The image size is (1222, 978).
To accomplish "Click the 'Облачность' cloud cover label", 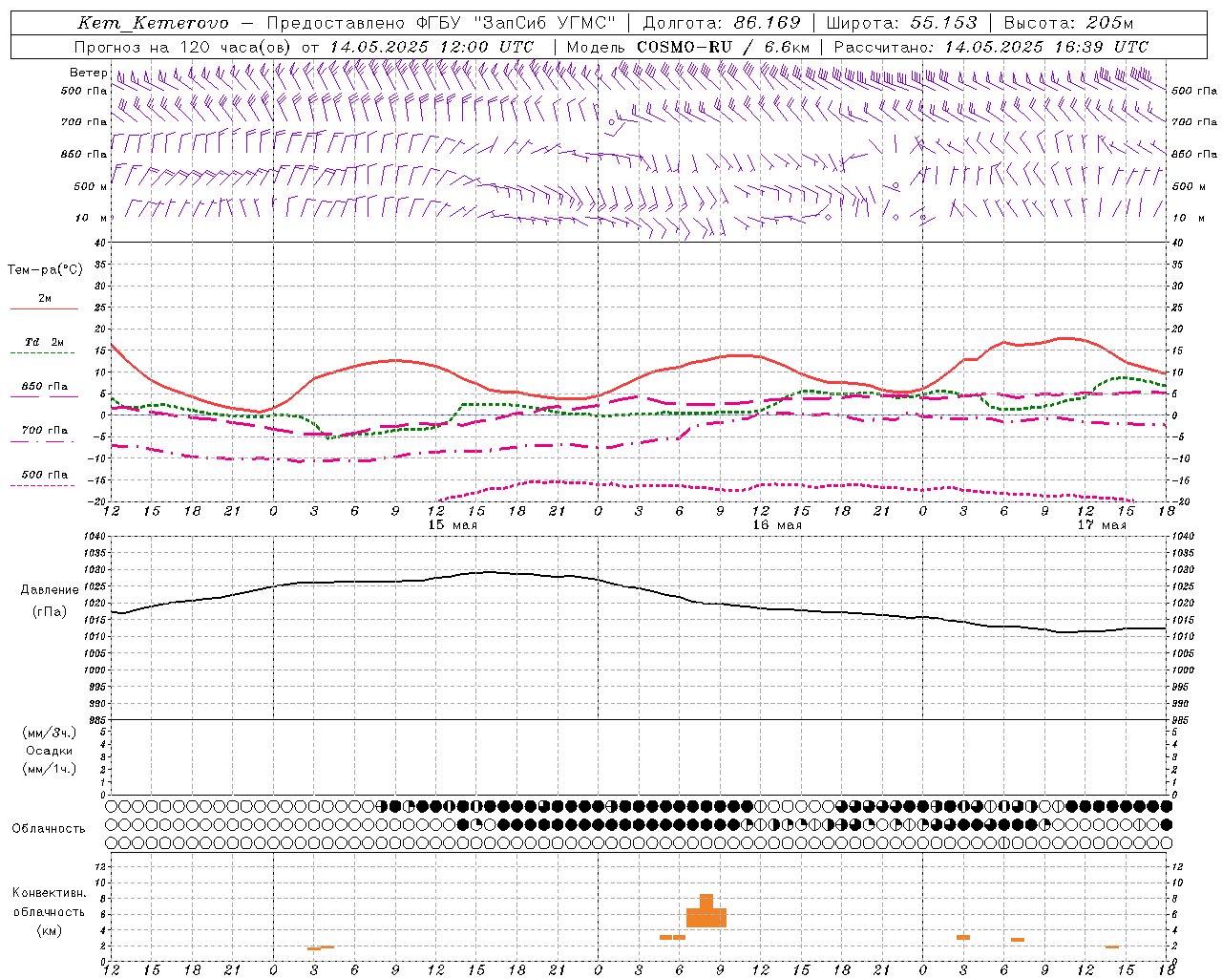I will pyautogui.click(x=49, y=829).
